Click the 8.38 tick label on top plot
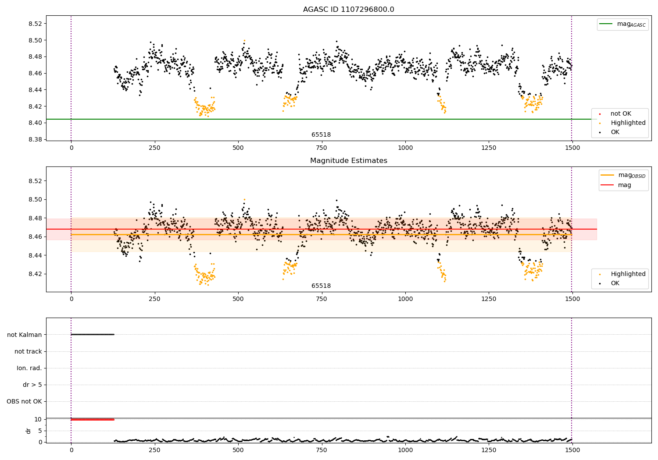This screenshot has height=460, width=658. (35, 139)
